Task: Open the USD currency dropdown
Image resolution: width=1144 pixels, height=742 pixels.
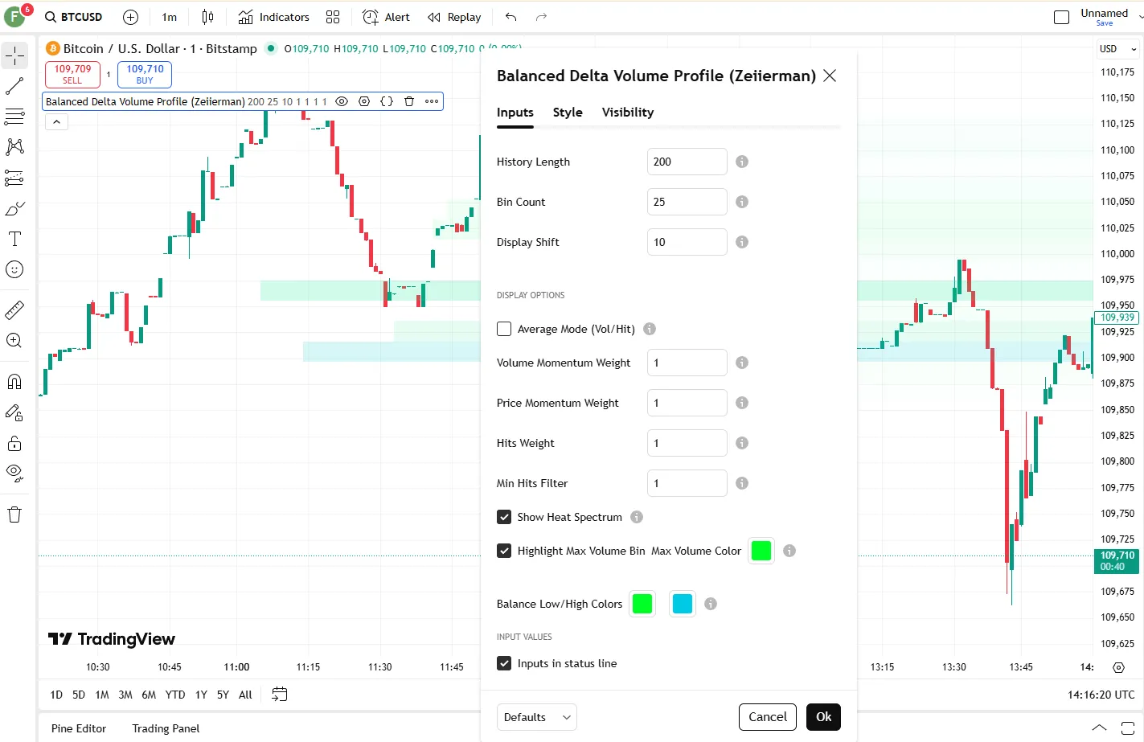Action: point(1117,49)
